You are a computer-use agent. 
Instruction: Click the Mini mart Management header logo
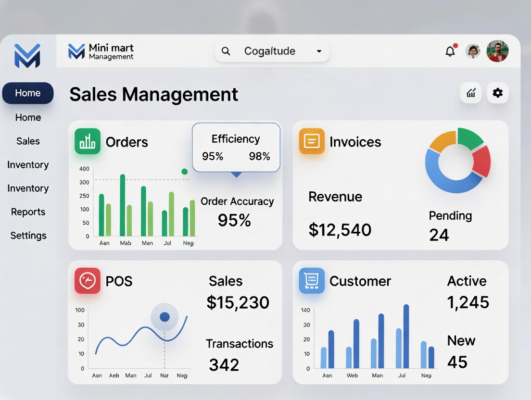click(101, 51)
